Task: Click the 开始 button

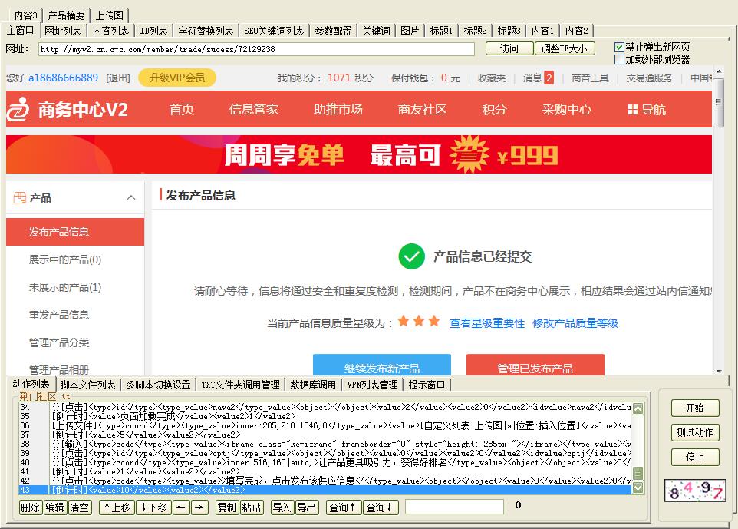Action: point(695,408)
